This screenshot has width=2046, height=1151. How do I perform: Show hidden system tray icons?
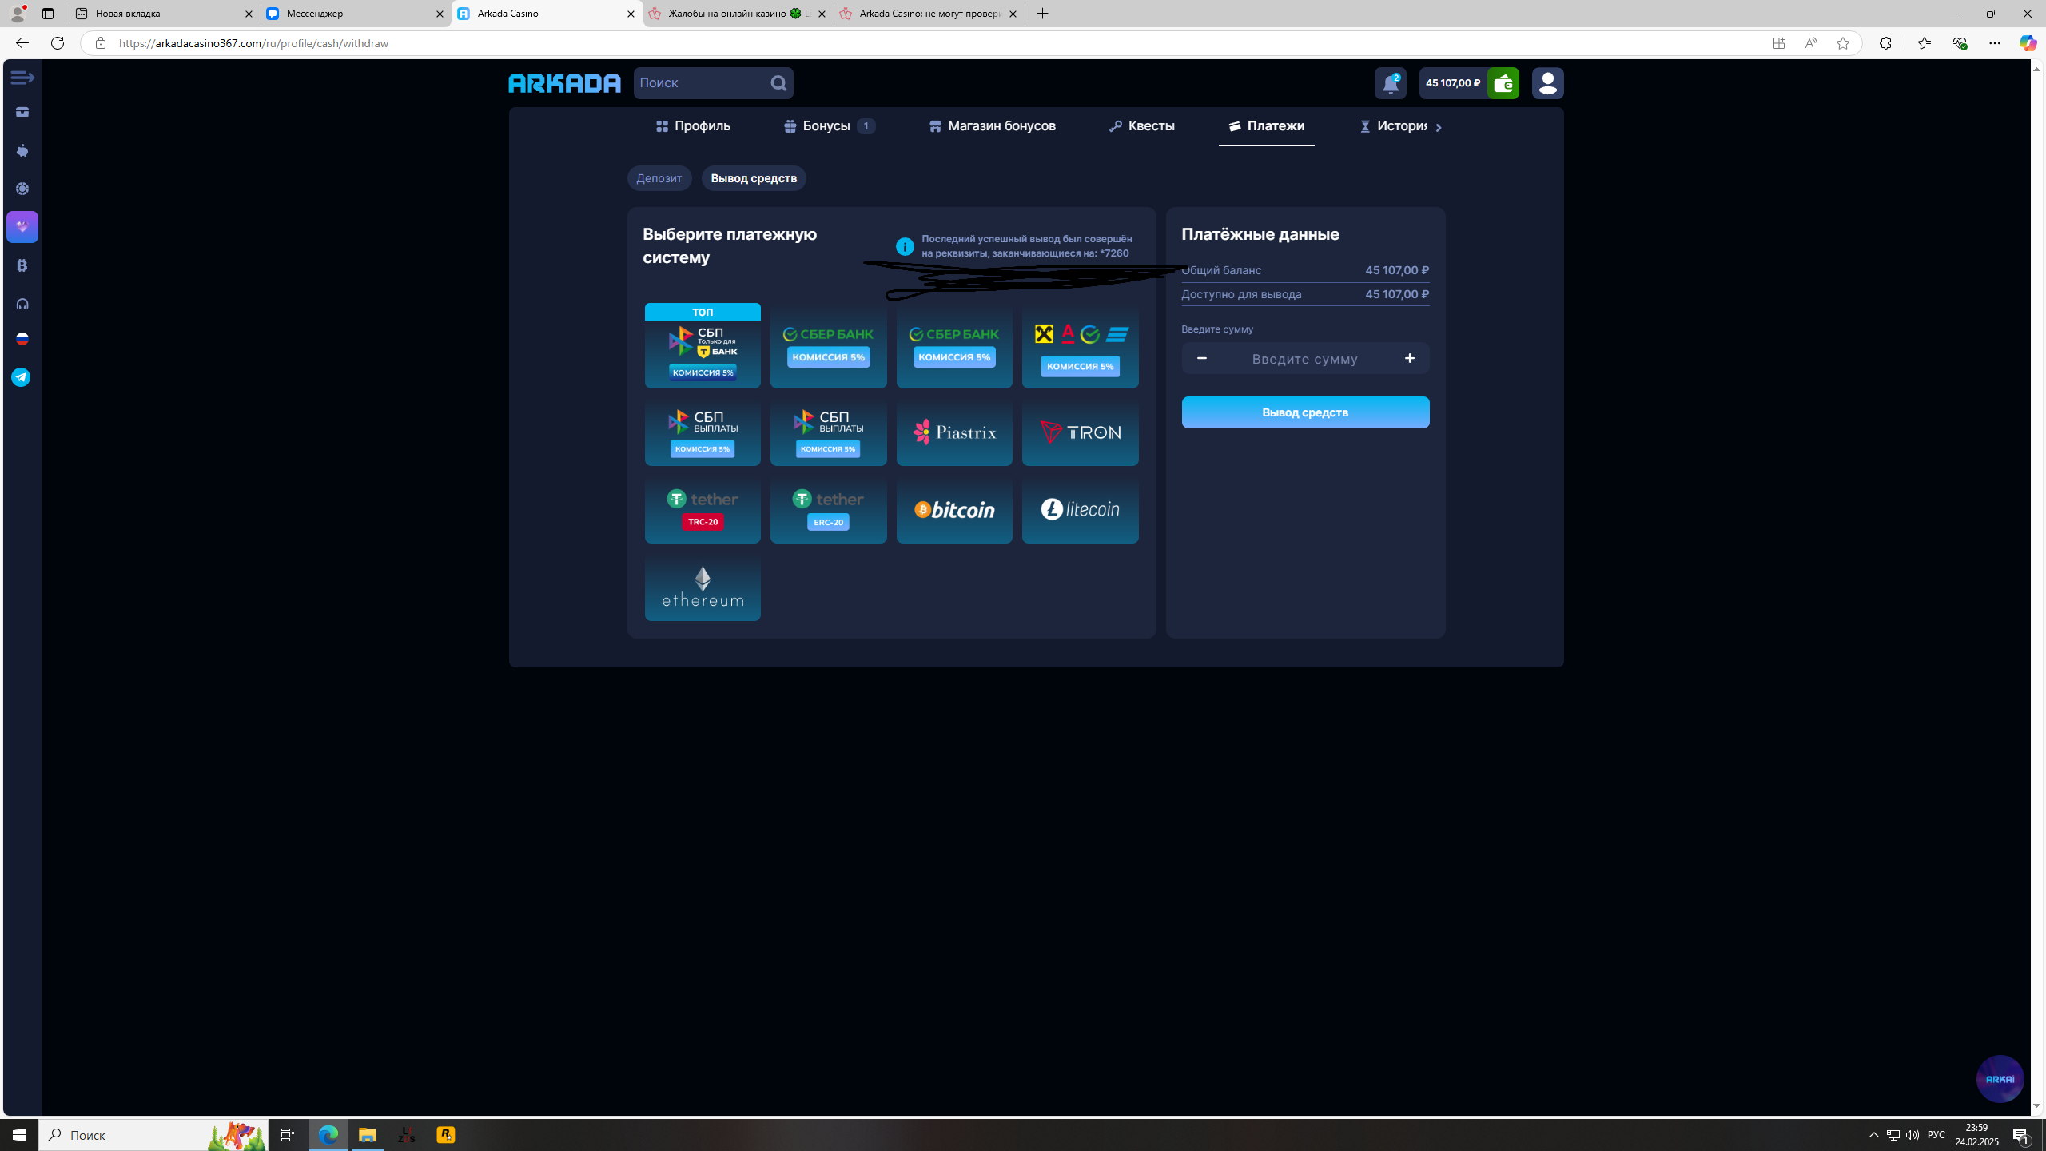click(x=1873, y=1134)
